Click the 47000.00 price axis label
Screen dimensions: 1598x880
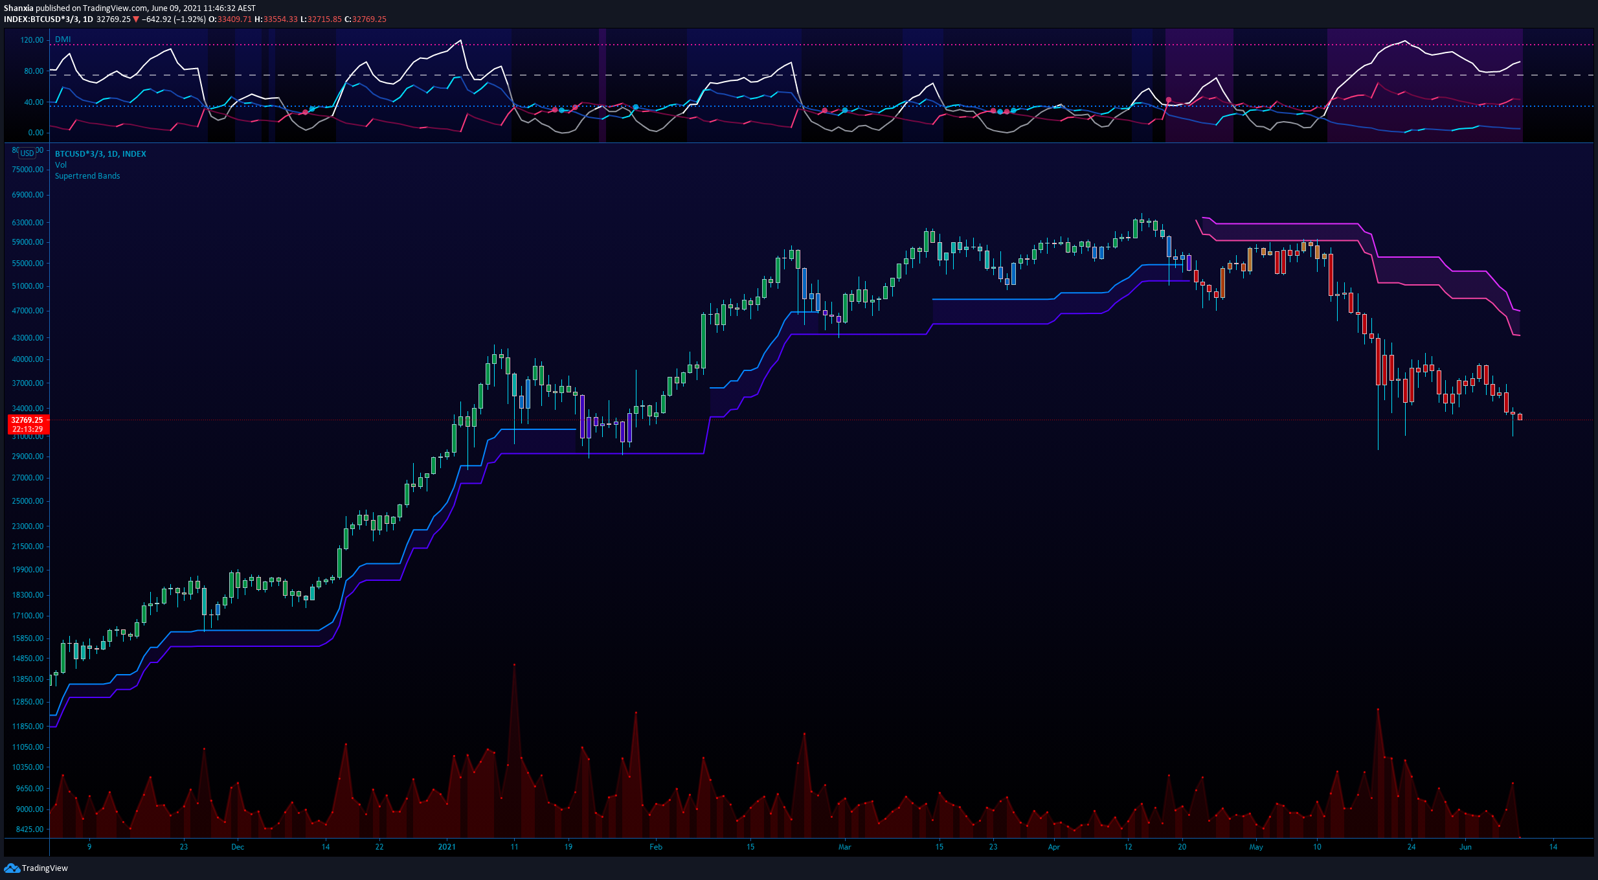tap(28, 311)
